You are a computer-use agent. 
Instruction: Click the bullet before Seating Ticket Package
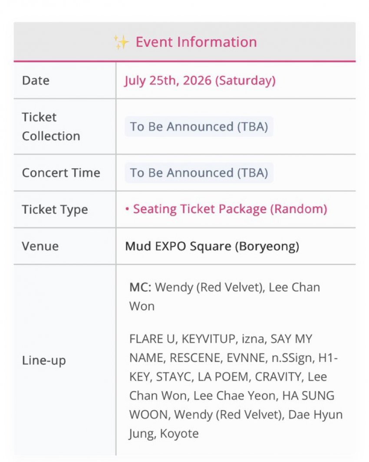tap(127, 209)
